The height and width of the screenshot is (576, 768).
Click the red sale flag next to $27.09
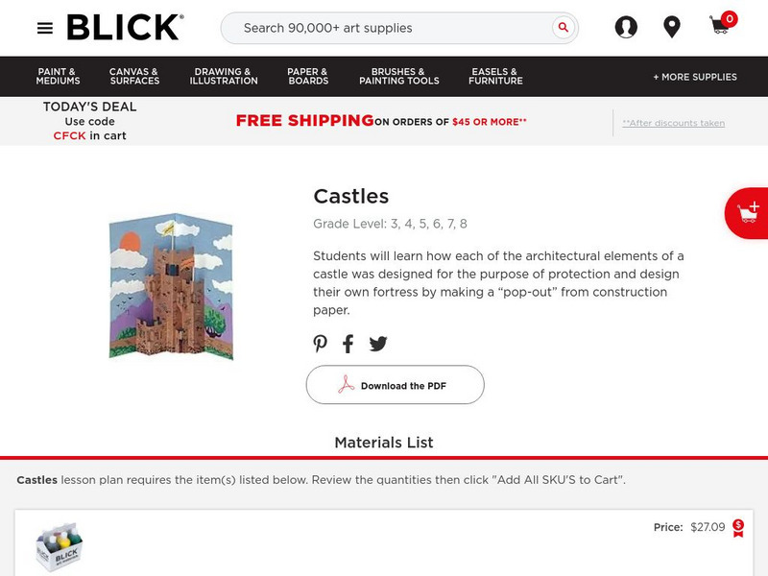pos(736,529)
